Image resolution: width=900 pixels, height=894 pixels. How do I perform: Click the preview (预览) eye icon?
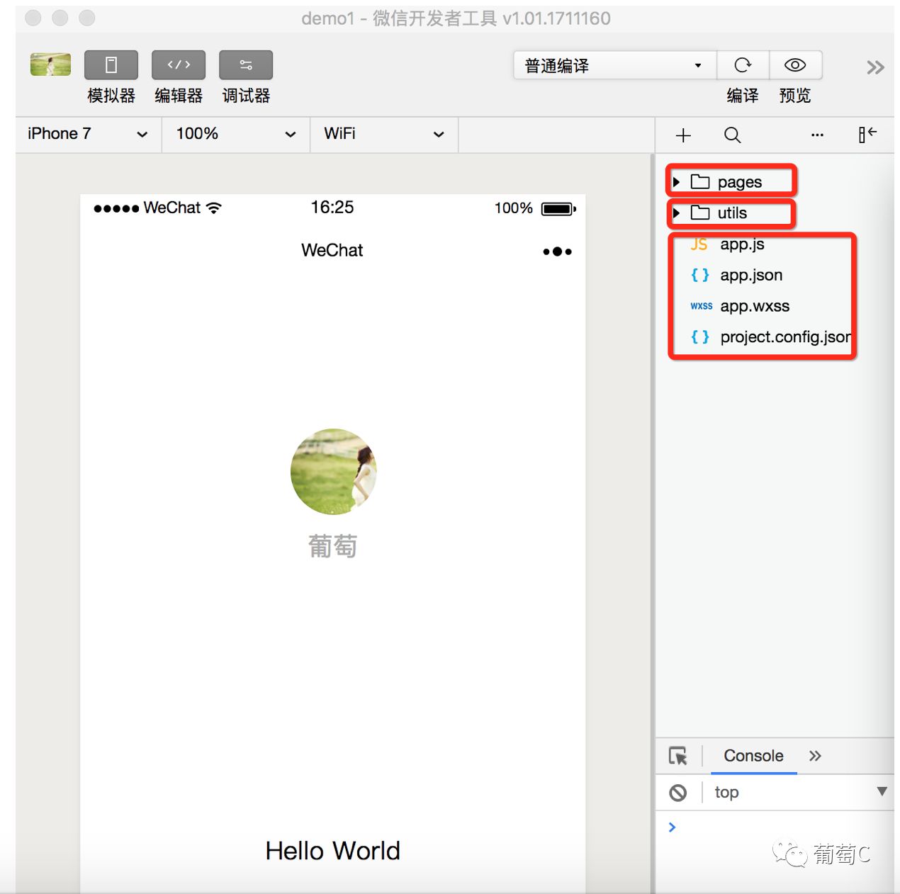tap(795, 65)
